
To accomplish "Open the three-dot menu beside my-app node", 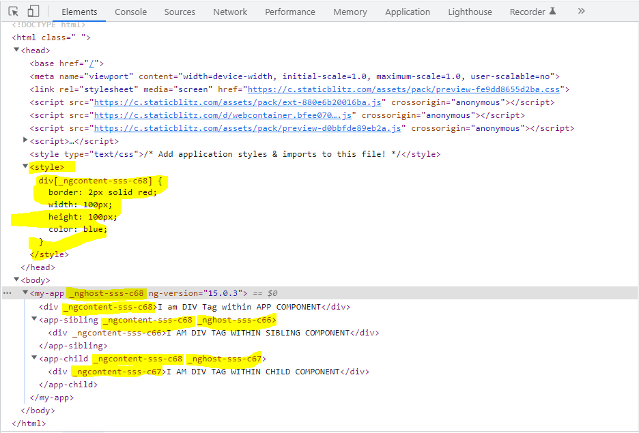I will click(7, 293).
